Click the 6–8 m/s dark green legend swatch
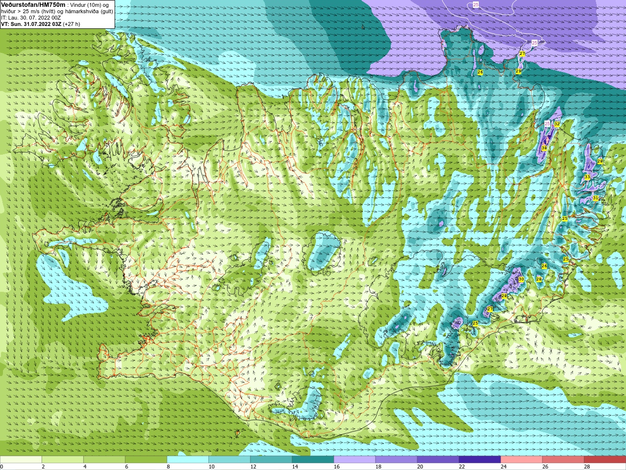The image size is (626, 470). pyautogui.click(x=146, y=460)
